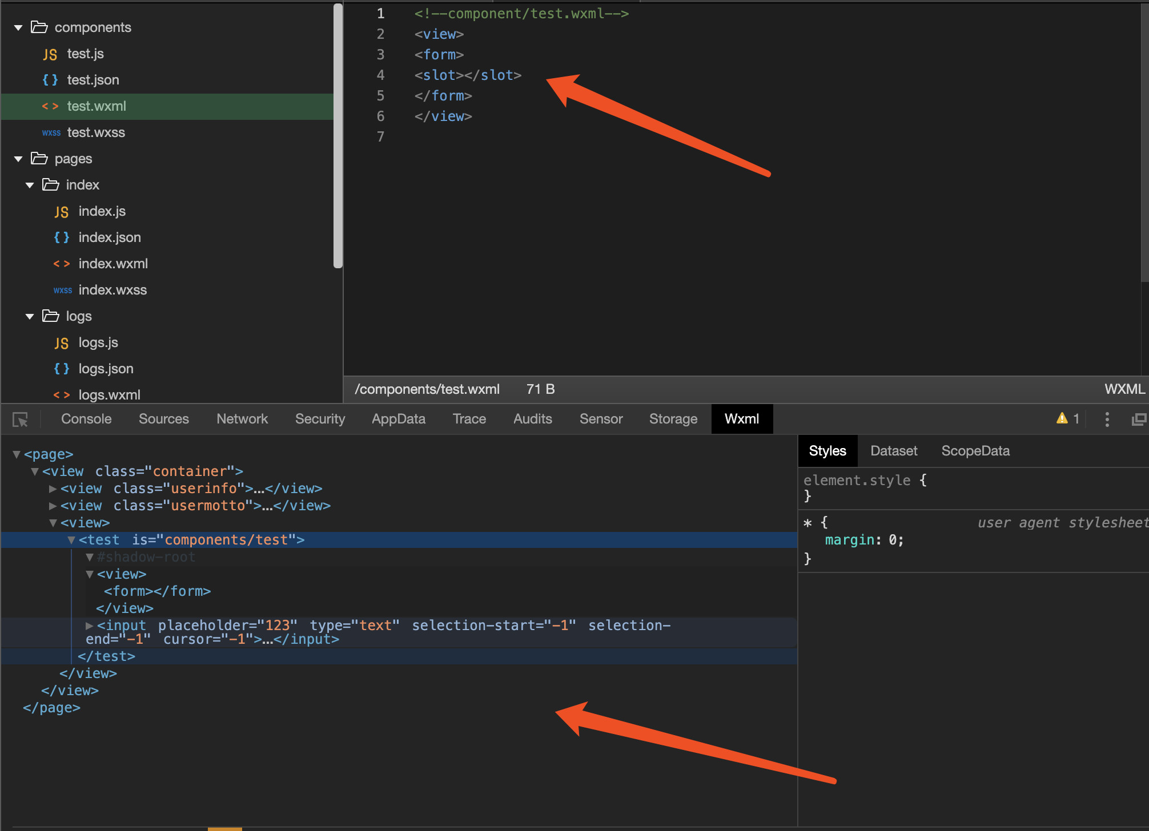1149x831 pixels.
Task: Switch to the Dataset tab
Action: (x=893, y=451)
